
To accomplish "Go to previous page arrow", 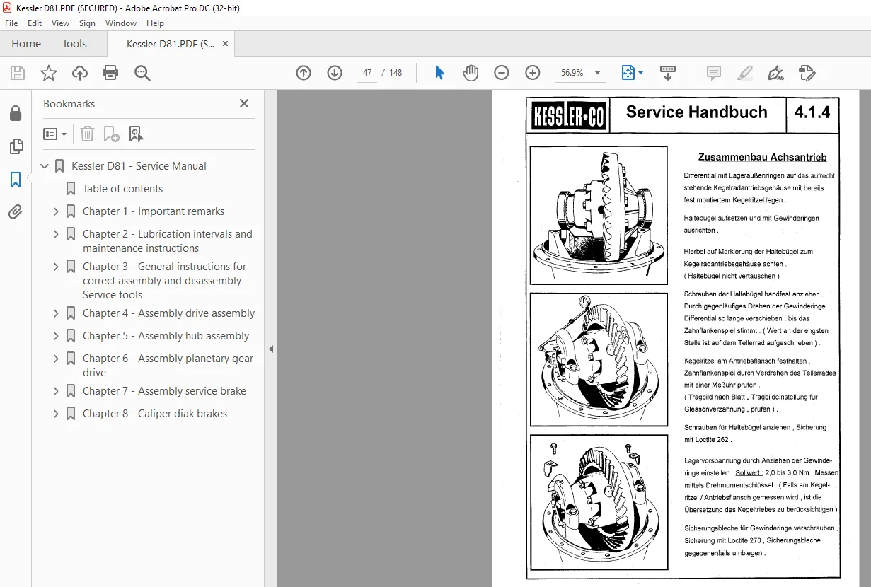I will pos(304,73).
